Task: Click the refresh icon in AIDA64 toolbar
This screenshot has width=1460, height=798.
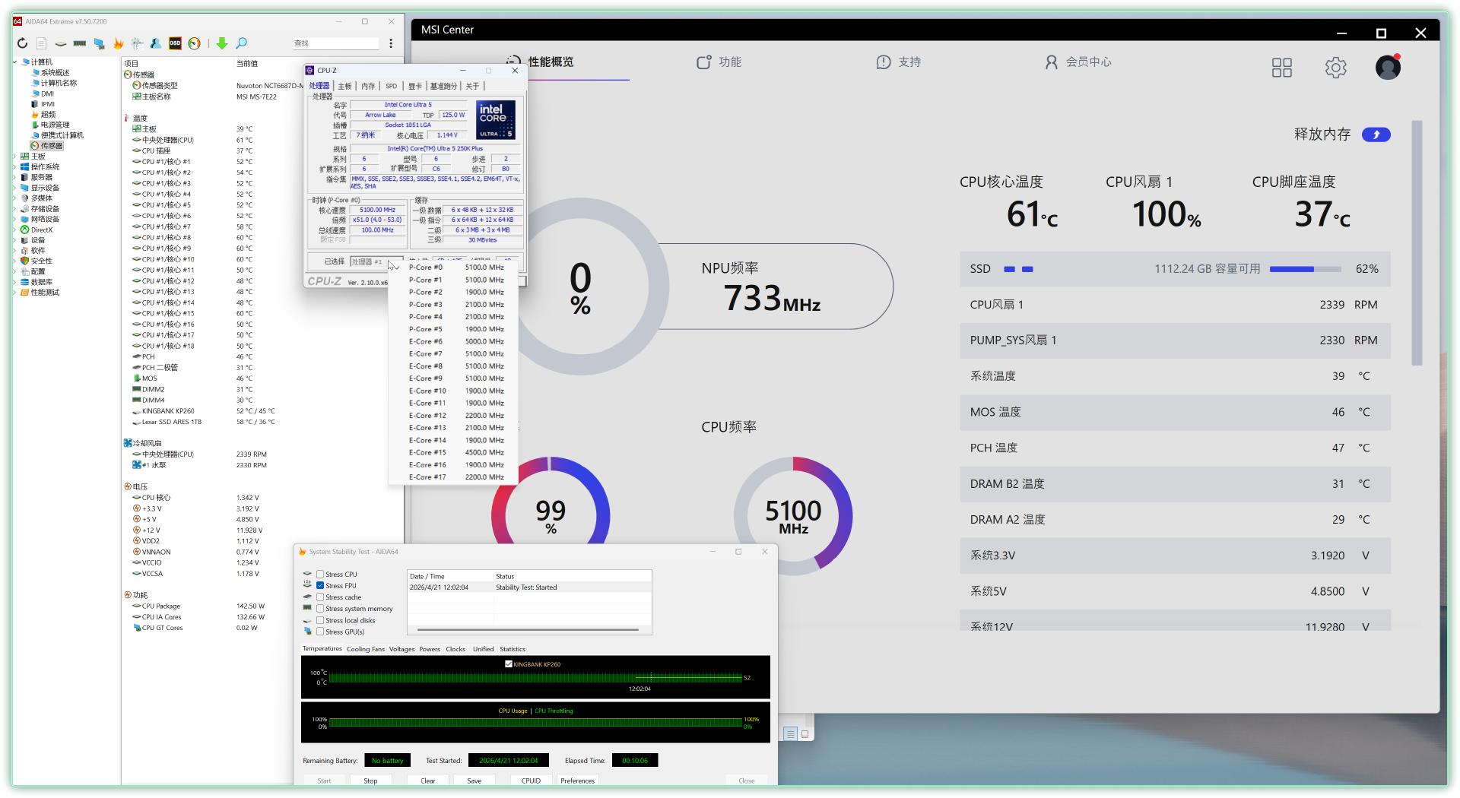Action: [22, 43]
